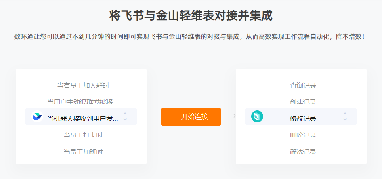Click the Feishu bird logo icon
The height and width of the screenshot is (179, 382).
point(37,116)
